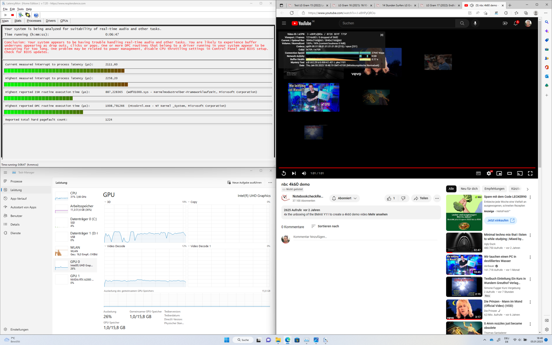Stop monitoring with red stop button

(x=12, y=15)
